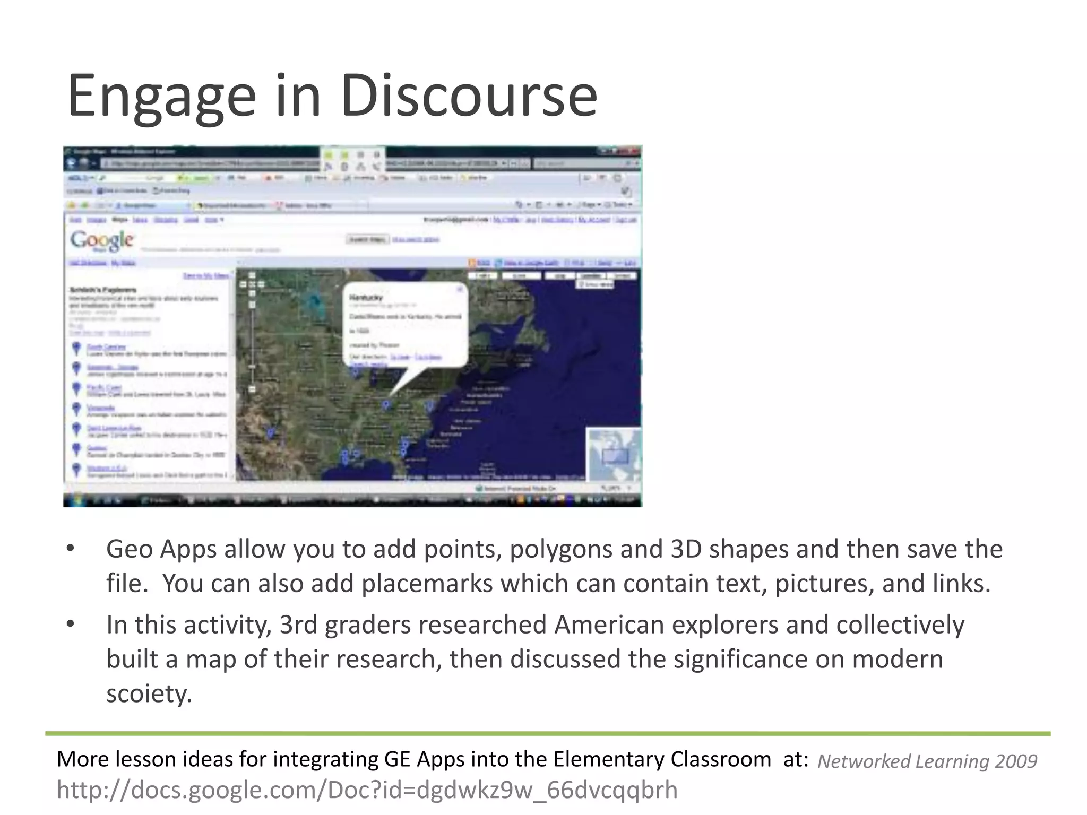Open the address bar dropdown arrow
Image resolution: width=1087 pixels, height=815 pixels.
[504, 164]
